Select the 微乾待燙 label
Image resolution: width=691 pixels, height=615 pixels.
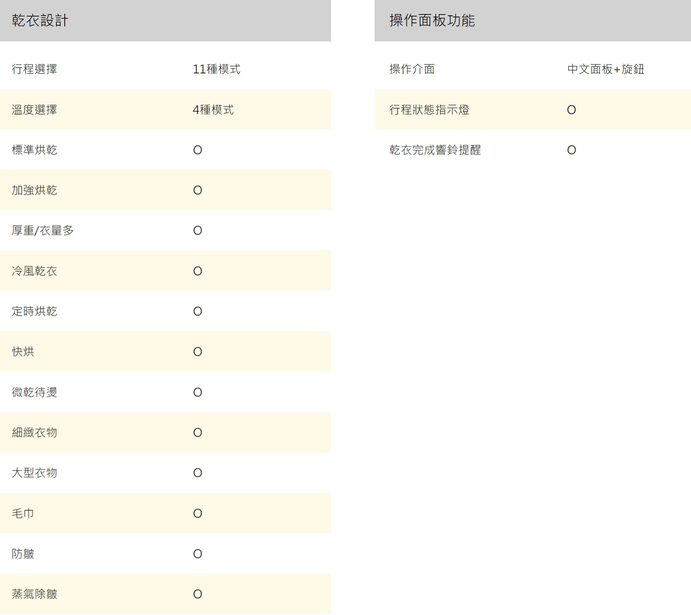tap(34, 392)
